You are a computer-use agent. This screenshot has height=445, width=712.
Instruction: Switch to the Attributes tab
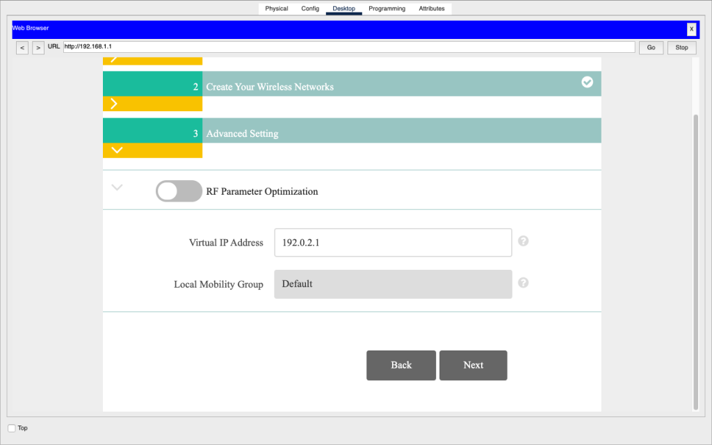coord(432,8)
